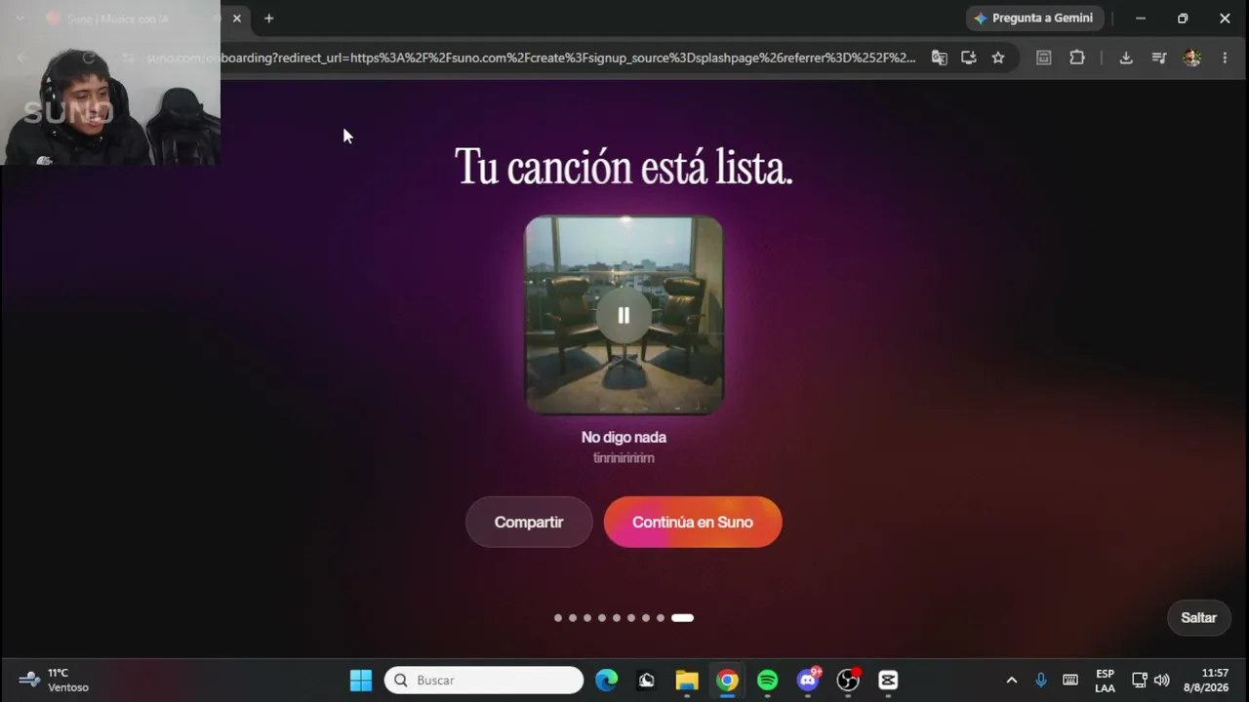Open the Chrome three-dot menu

coord(1225,58)
